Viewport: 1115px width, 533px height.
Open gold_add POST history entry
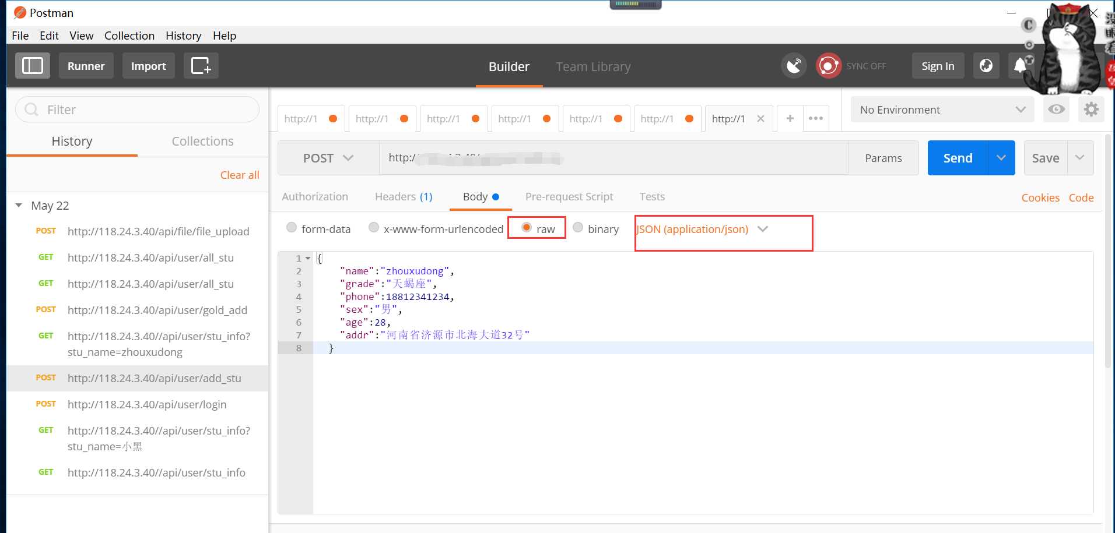click(138, 310)
